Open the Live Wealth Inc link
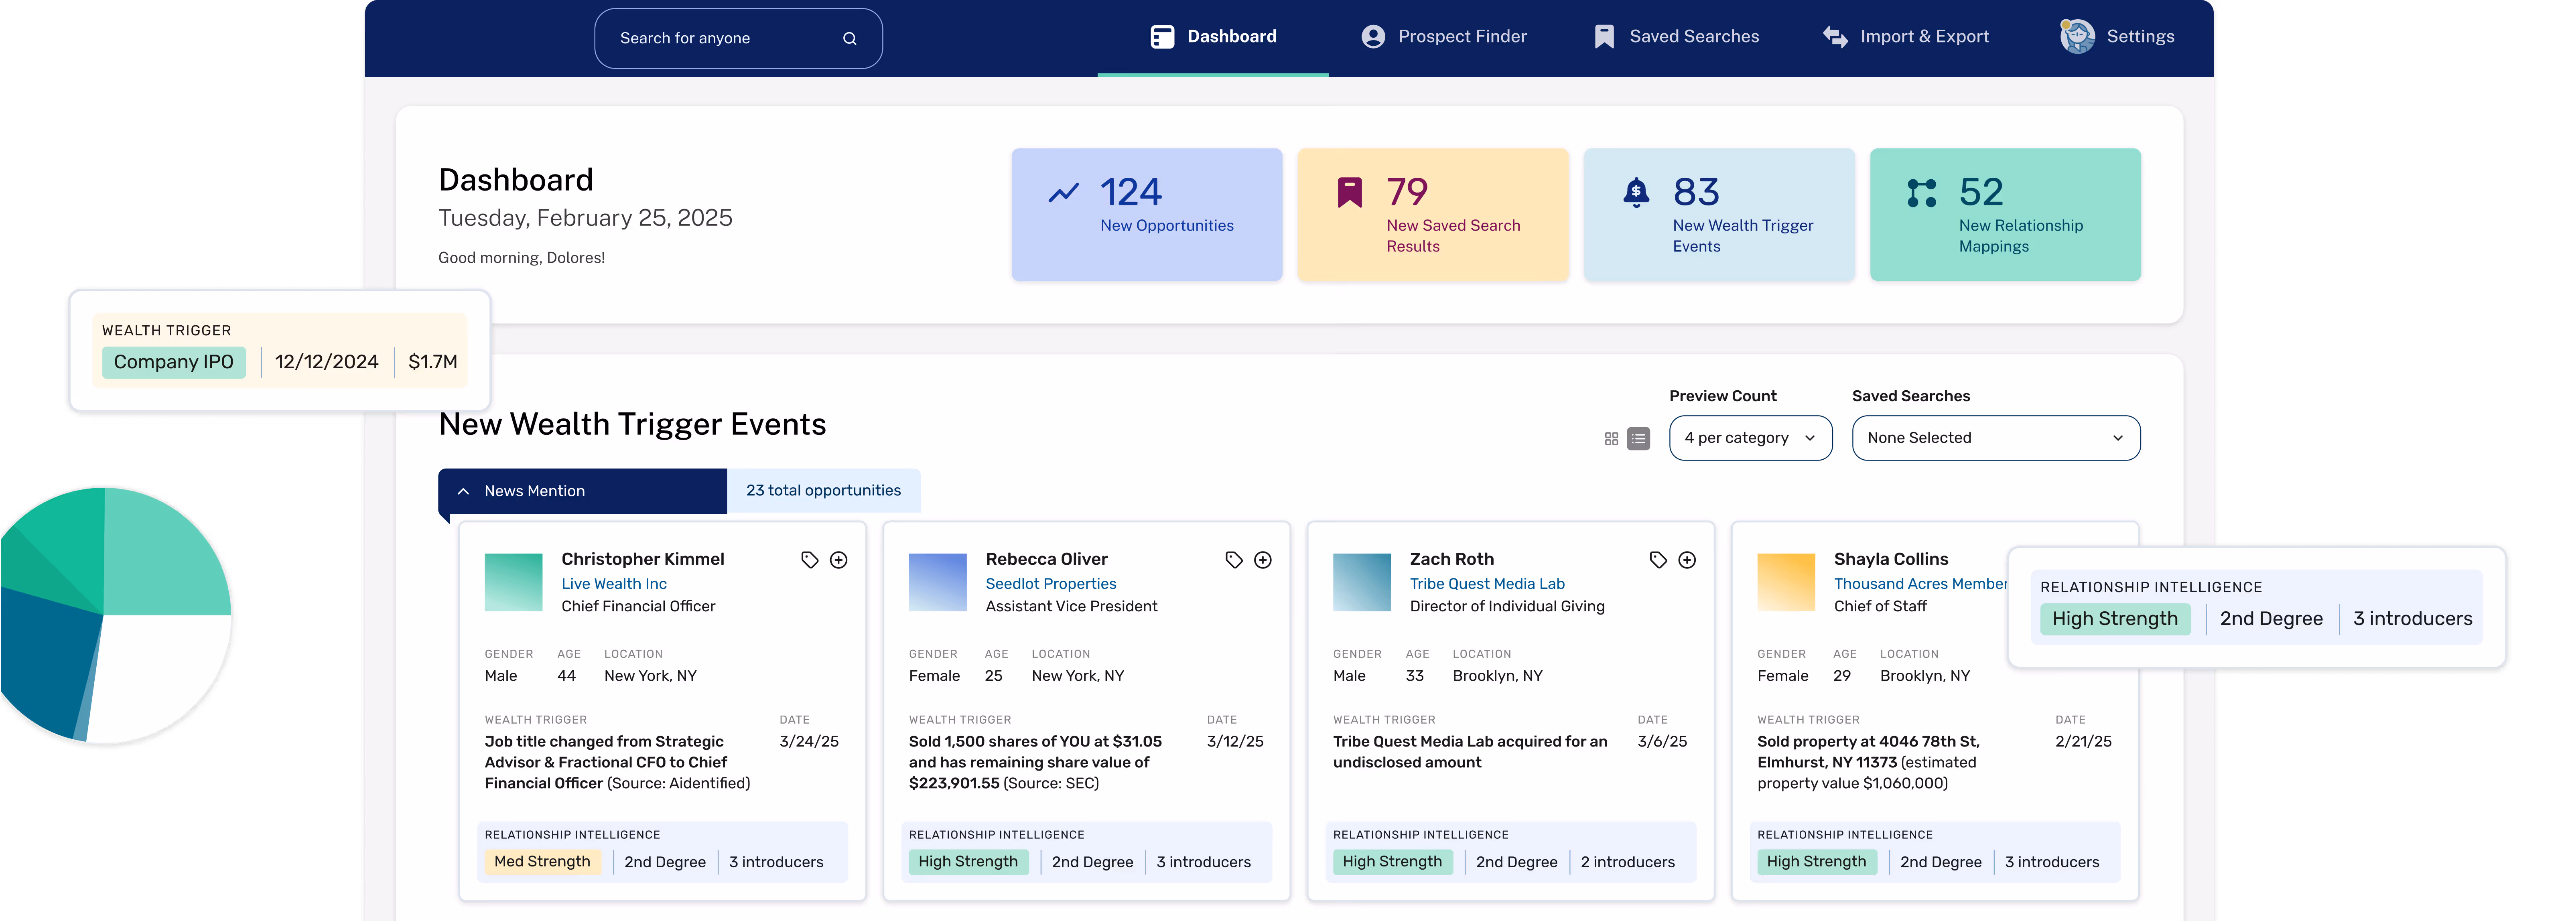 click(x=613, y=584)
